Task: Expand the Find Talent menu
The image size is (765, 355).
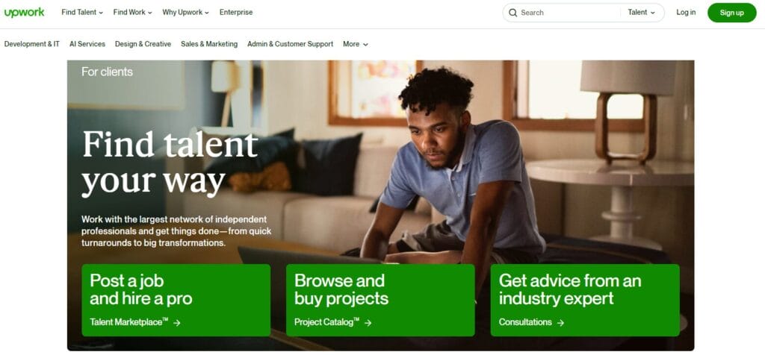Action: (82, 13)
